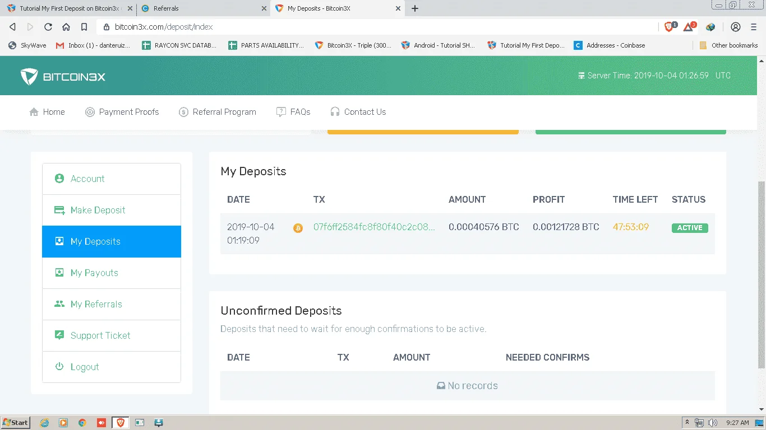Screen dimensions: 766x430
Task: Open Support Ticket in the sidebar
Action: 112,336
